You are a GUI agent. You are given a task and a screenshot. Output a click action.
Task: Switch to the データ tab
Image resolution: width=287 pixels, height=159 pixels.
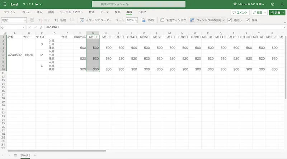pos(104,12)
